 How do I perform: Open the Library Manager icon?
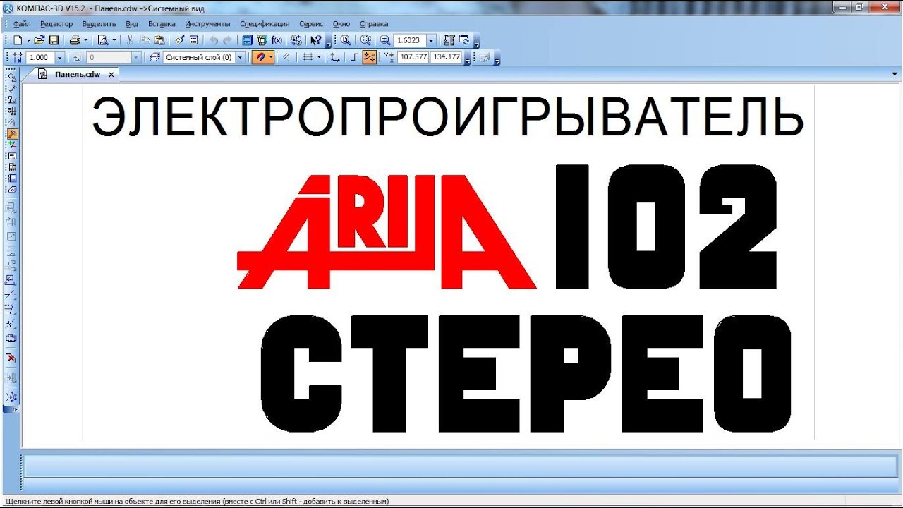247,40
